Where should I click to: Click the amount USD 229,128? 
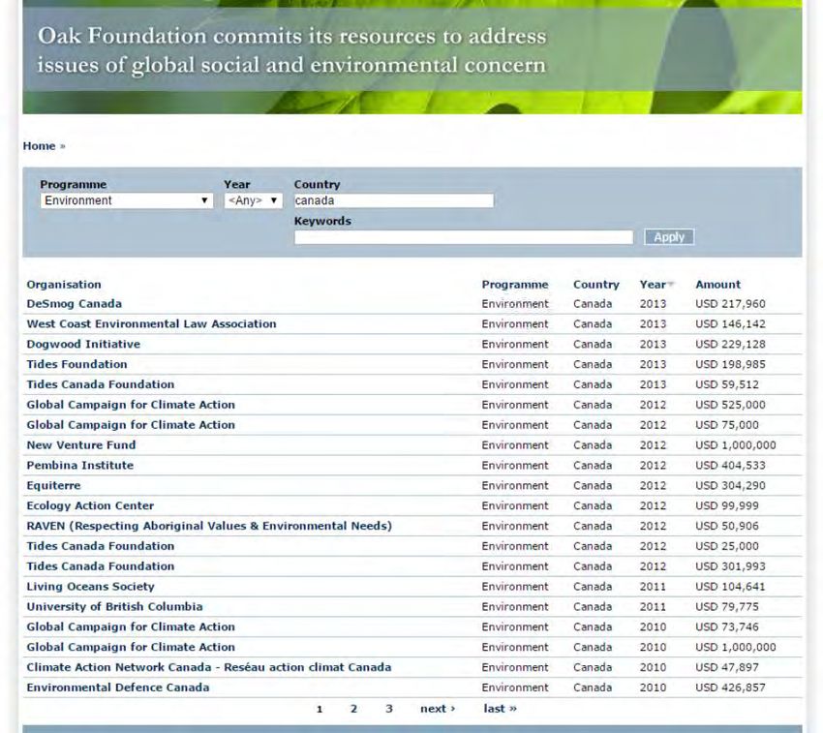click(x=730, y=345)
